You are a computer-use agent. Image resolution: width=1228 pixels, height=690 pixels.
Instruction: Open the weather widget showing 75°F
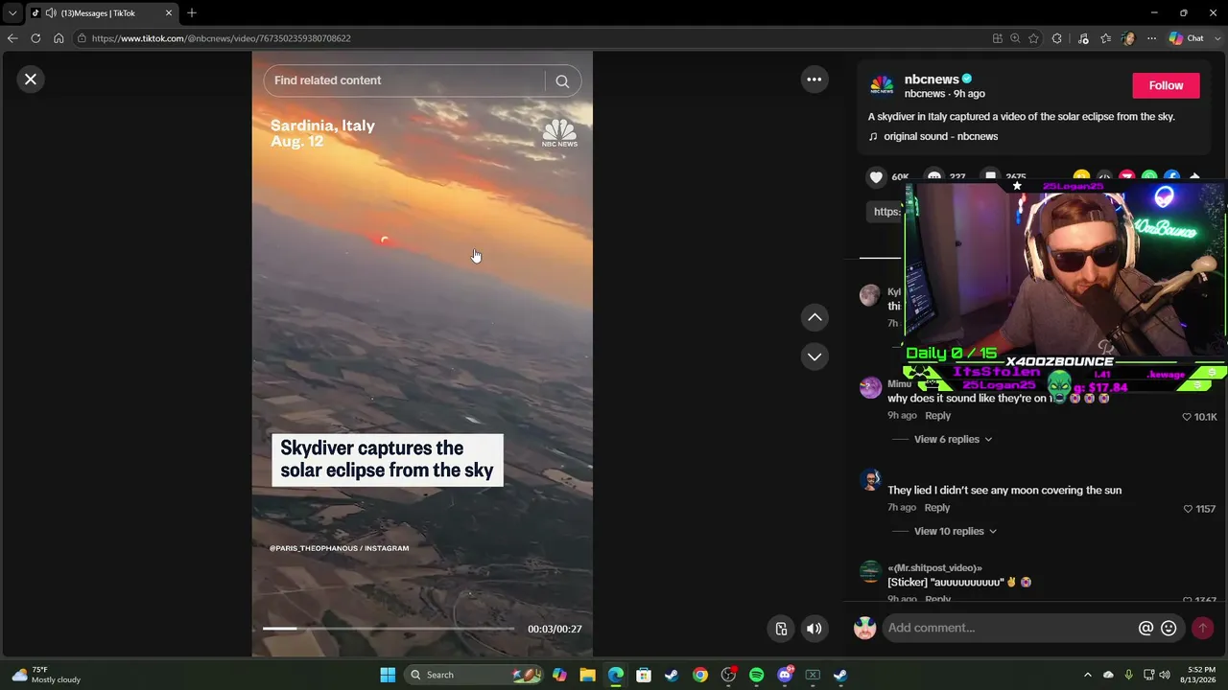pos(46,675)
